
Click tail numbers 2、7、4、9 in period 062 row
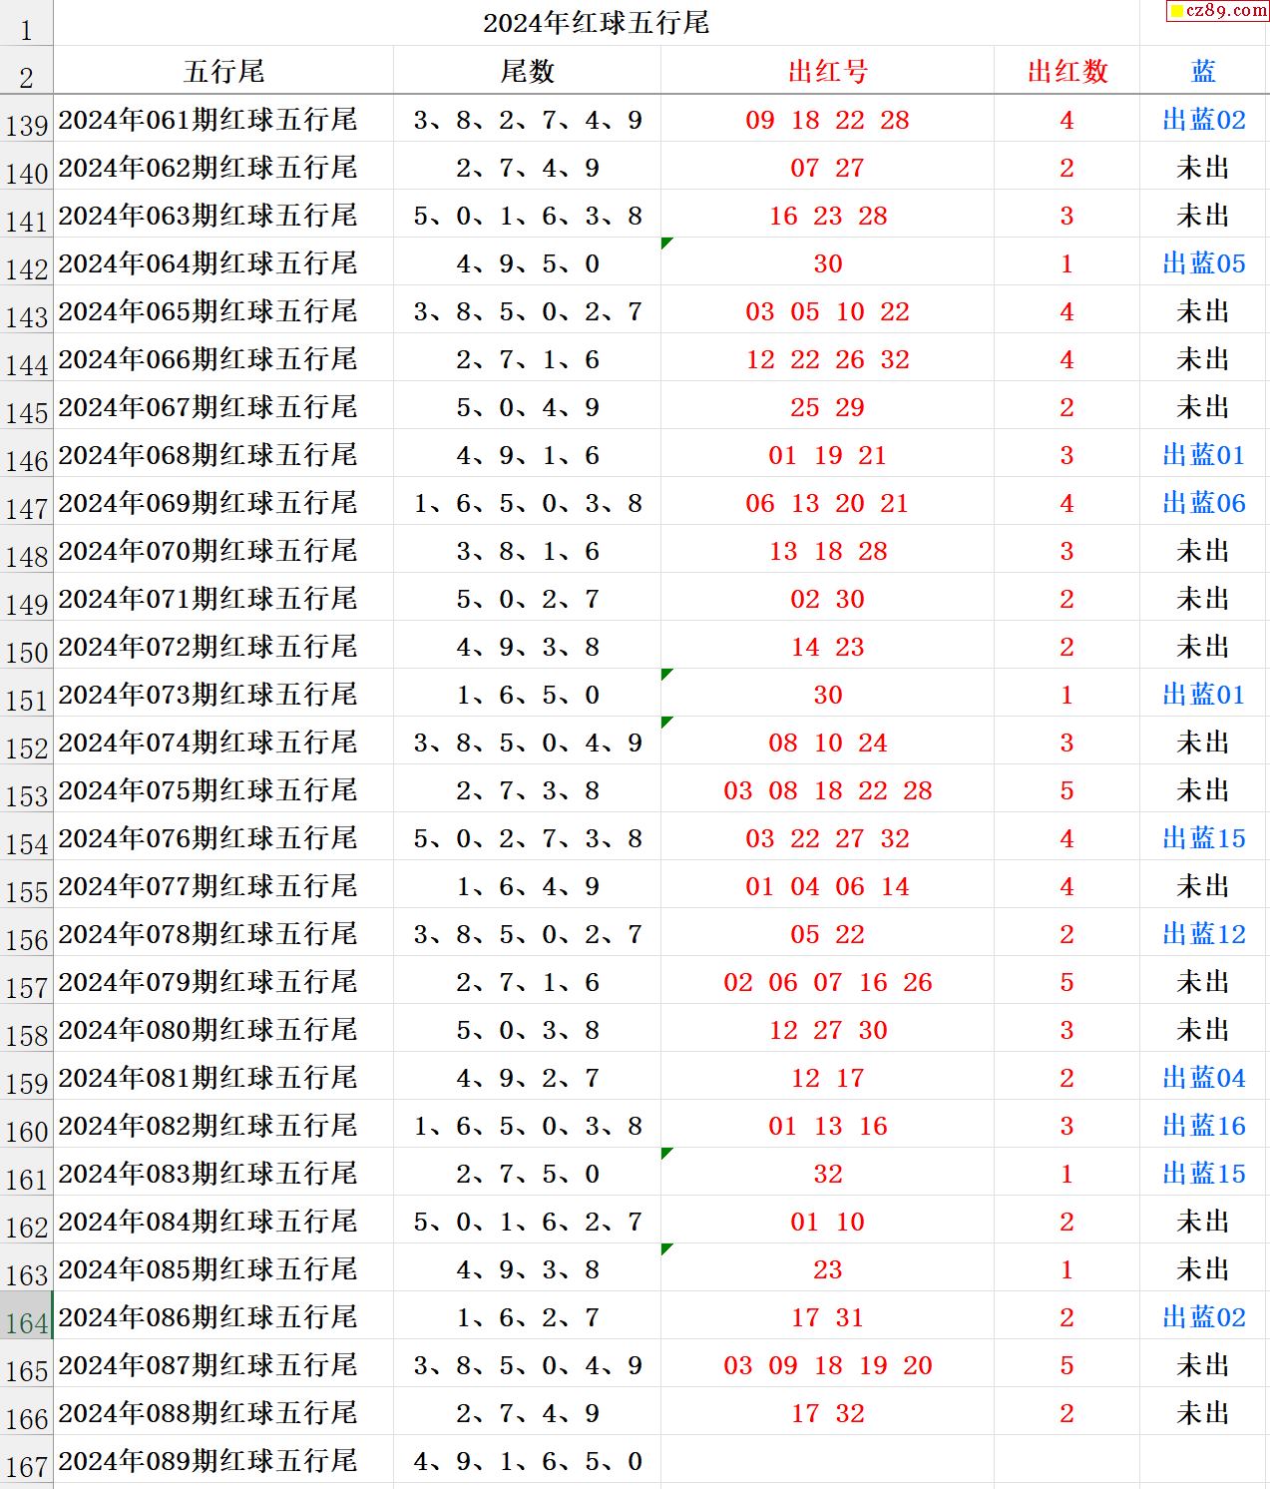[x=527, y=168]
